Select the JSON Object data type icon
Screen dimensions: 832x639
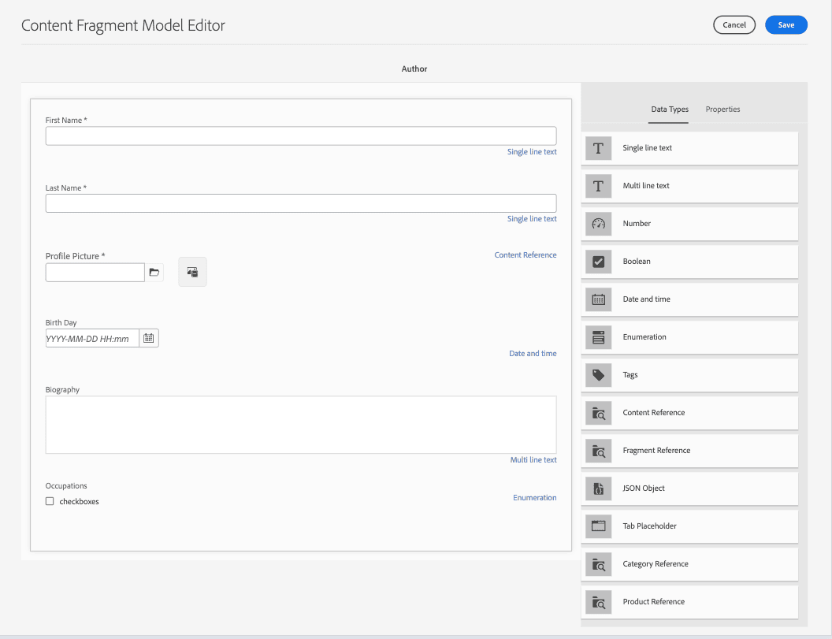click(598, 489)
